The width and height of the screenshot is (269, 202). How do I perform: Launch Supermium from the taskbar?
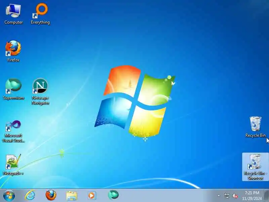[x=113, y=195]
